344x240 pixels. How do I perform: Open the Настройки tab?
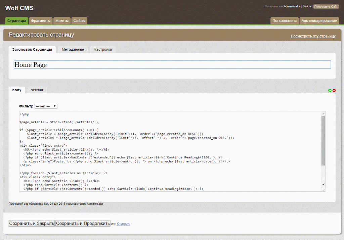click(x=103, y=49)
